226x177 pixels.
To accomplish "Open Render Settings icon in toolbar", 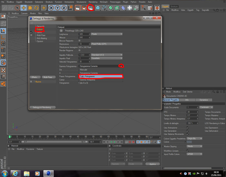I will coord(90,8).
